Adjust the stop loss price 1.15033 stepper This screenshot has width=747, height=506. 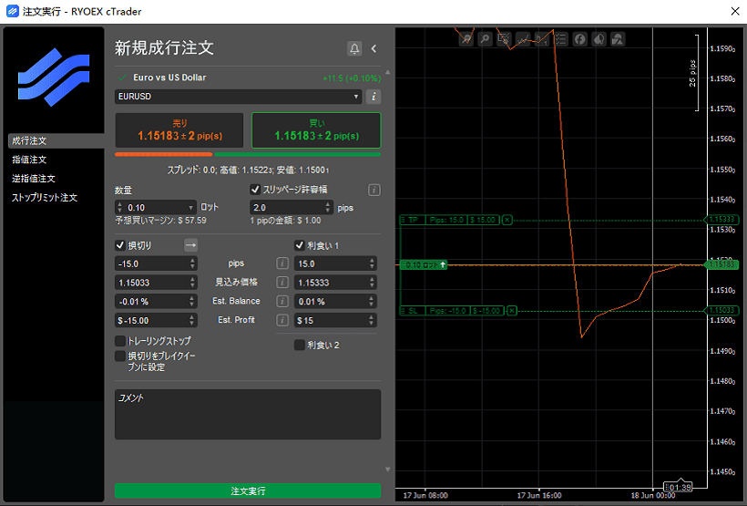click(x=192, y=283)
